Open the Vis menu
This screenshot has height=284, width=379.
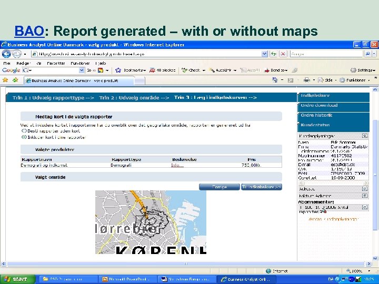38,63
